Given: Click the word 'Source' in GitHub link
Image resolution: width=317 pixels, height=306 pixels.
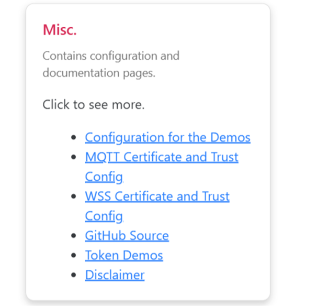Looking at the screenshot, I should [x=149, y=235].
